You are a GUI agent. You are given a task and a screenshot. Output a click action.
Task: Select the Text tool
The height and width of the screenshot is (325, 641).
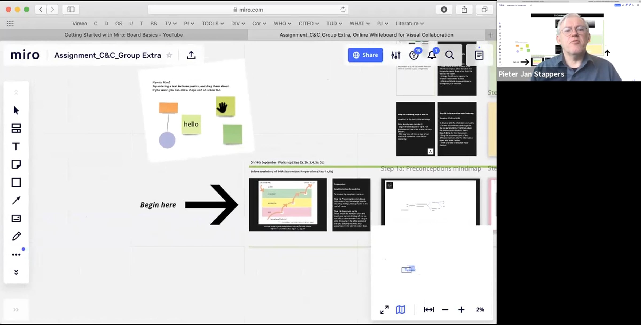[16, 146]
